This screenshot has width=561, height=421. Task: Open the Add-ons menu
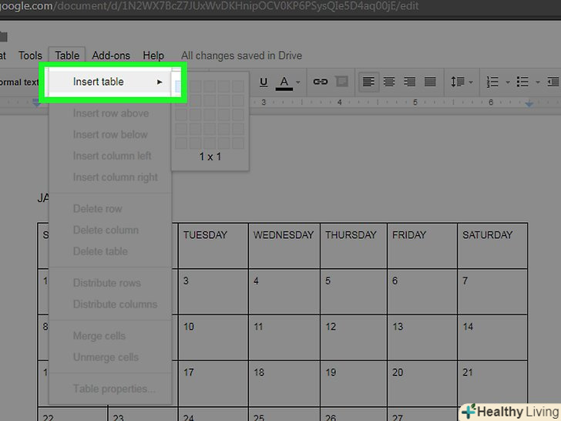tap(111, 56)
